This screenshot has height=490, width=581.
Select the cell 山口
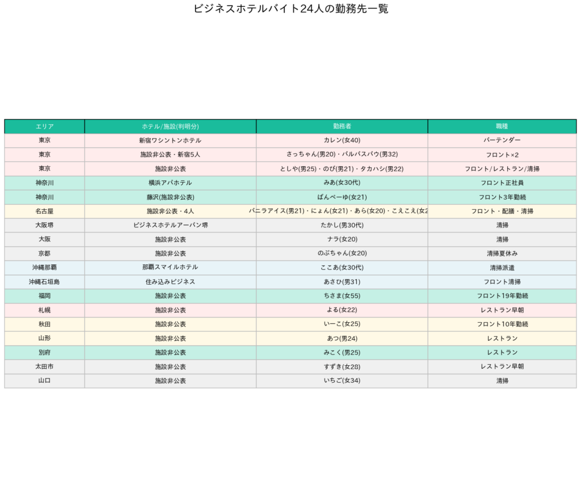pyautogui.click(x=44, y=381)
